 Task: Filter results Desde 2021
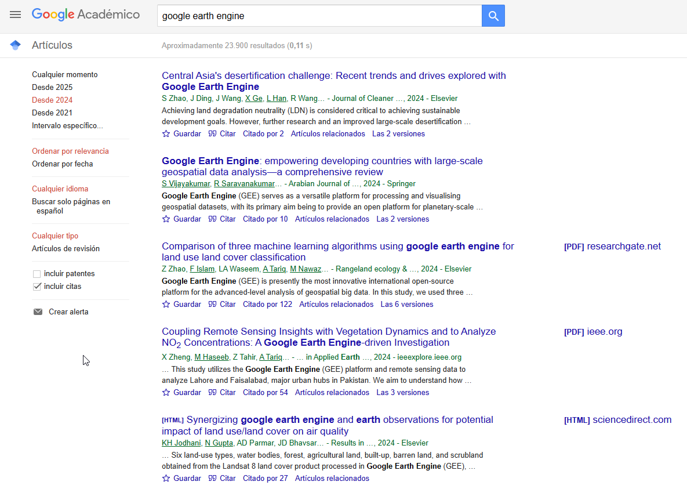pyautogui.click(x=52, y=113)
